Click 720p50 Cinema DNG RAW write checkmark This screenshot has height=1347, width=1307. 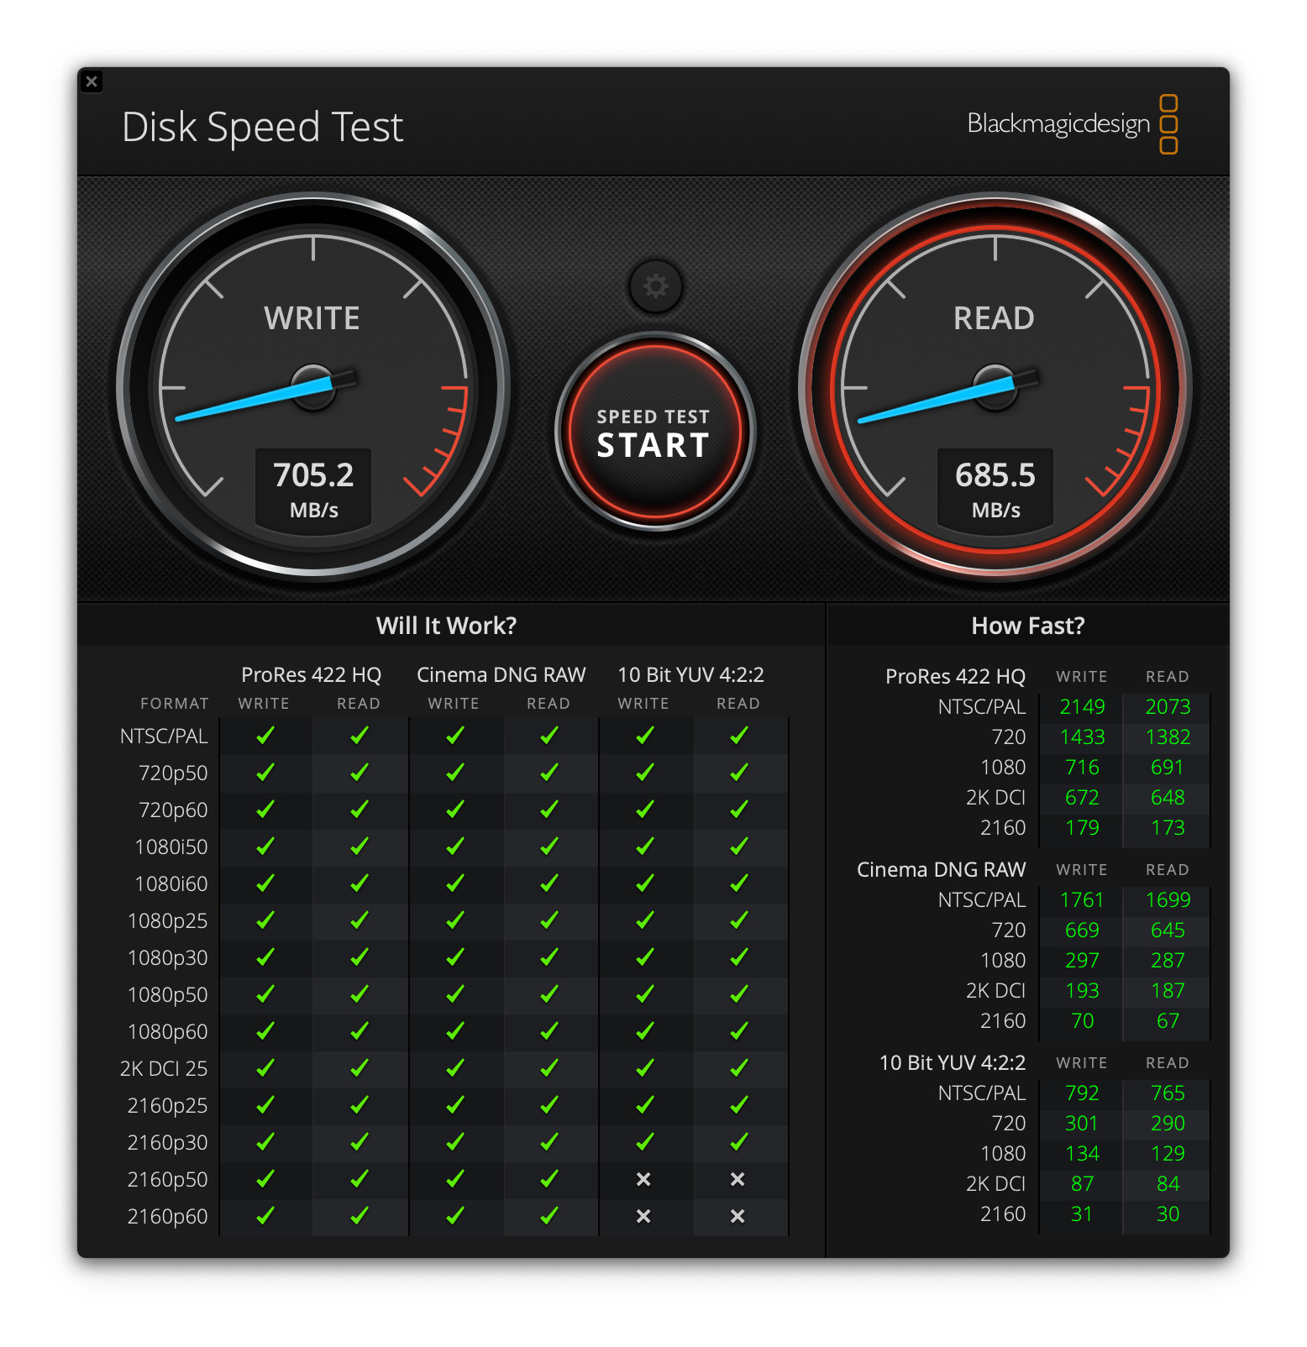(x=455, y=773)
